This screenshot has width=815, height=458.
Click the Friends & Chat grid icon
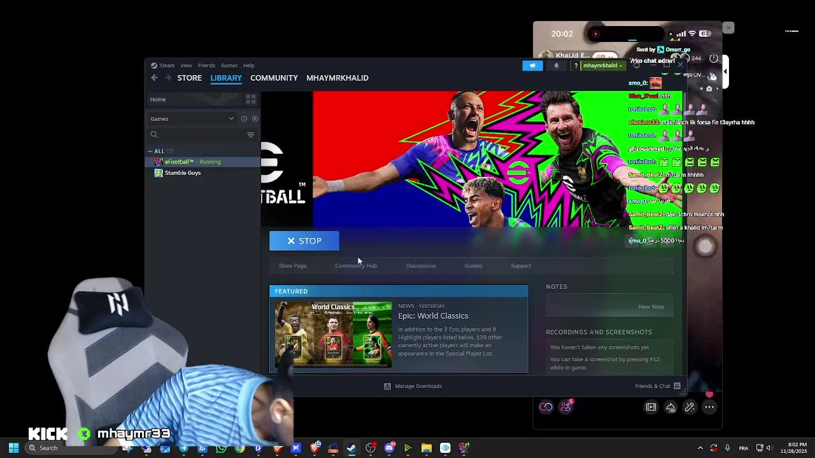(677, 386)
